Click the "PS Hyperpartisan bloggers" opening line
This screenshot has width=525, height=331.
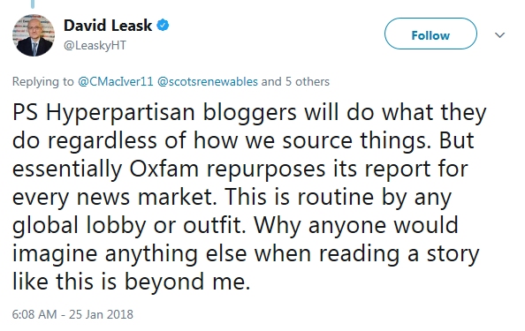(155, 113)
